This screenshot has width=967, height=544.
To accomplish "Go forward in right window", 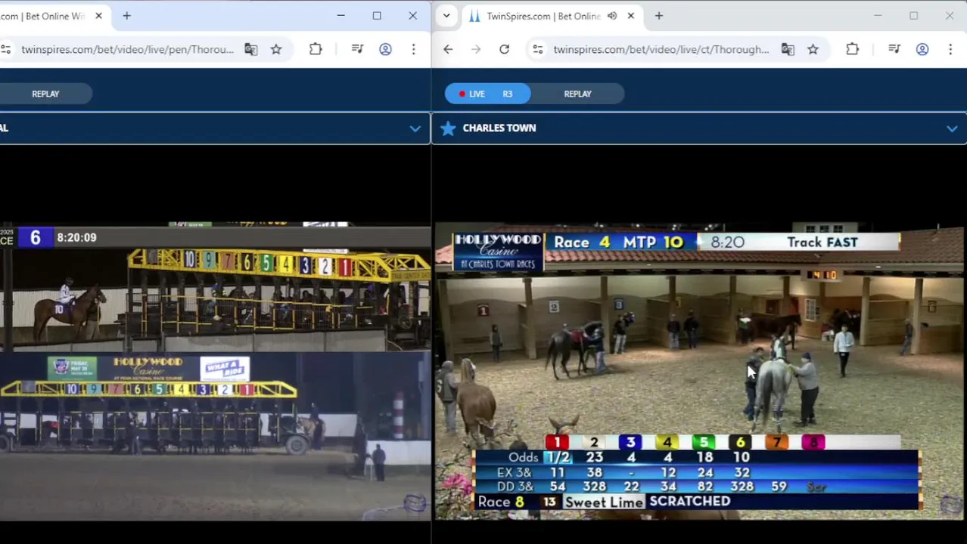I will [x=476, y=49].
